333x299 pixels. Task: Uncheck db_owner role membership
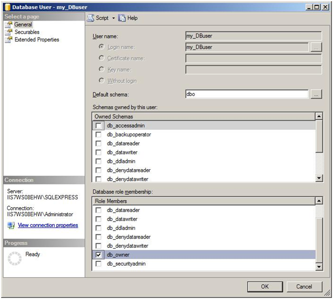tap(98, 254)
